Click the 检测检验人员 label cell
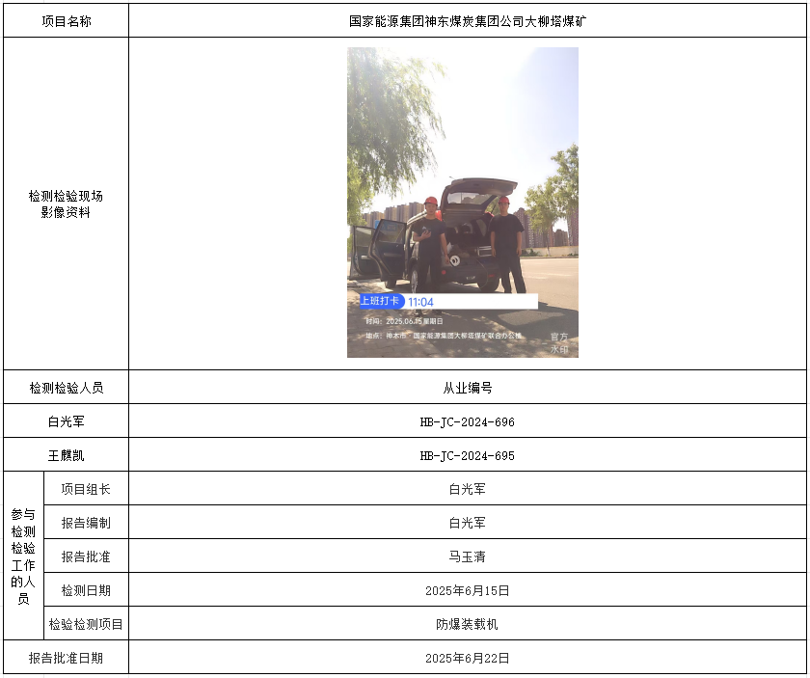 tap(67, 388)
